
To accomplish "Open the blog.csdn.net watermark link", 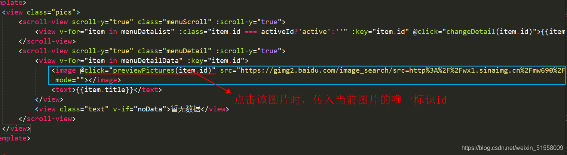I will point(512,148).
